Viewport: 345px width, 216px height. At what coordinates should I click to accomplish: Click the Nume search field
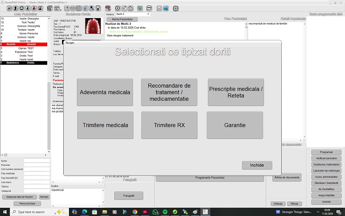point(37,161)
